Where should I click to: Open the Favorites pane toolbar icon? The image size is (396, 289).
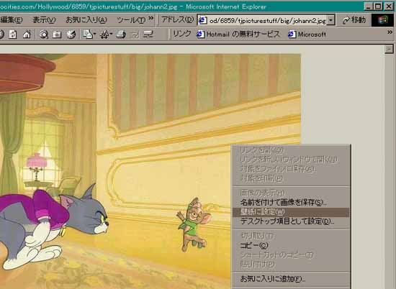[57, 35]
